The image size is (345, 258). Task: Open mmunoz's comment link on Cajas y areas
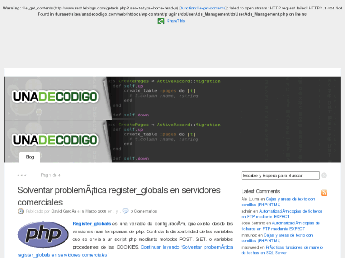(277, 238)
